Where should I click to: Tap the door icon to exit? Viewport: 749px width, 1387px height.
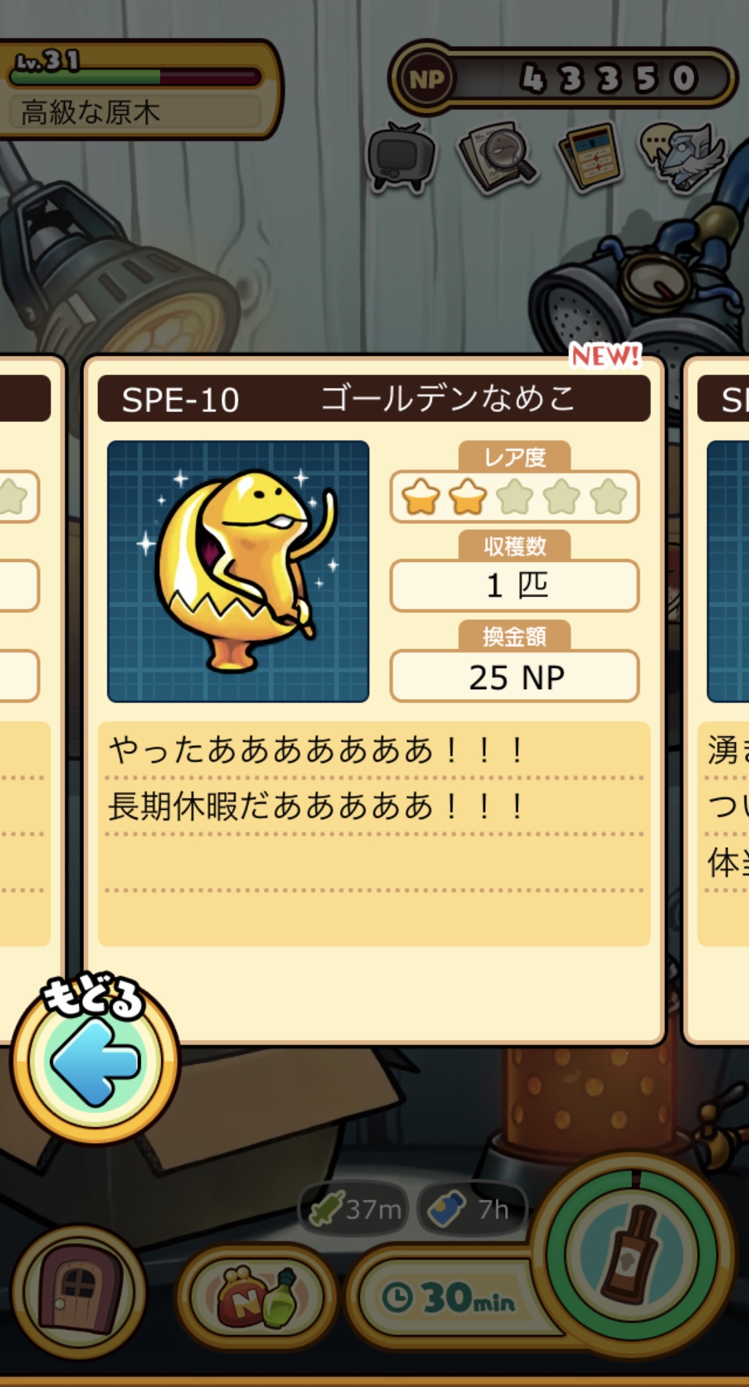(x=79, y=1292)
